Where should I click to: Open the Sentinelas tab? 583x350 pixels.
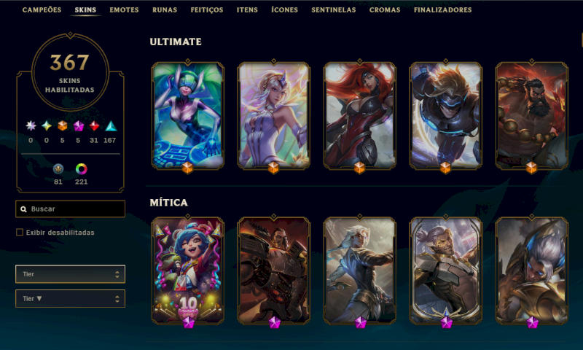tap(334, 10)
